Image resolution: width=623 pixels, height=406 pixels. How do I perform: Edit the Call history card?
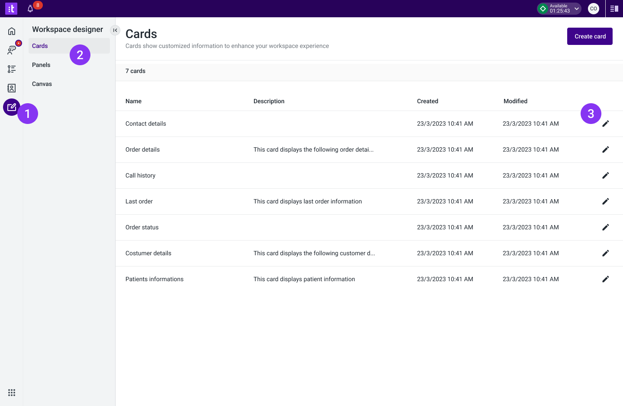click(x=606, y=175)
